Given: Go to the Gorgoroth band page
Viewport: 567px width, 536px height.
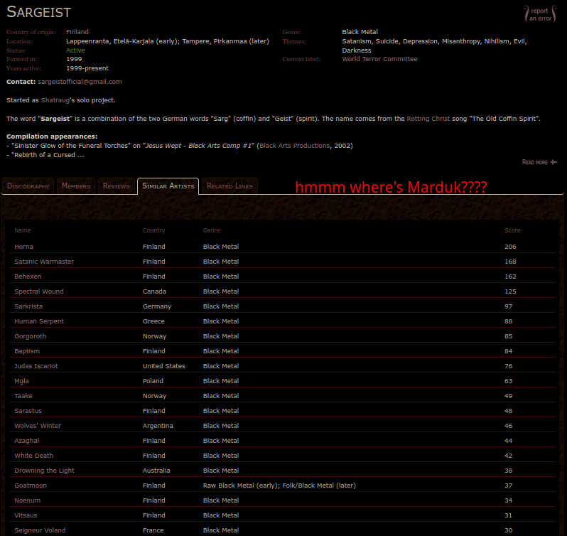Looking at the screenshot, I should [30, 336].
